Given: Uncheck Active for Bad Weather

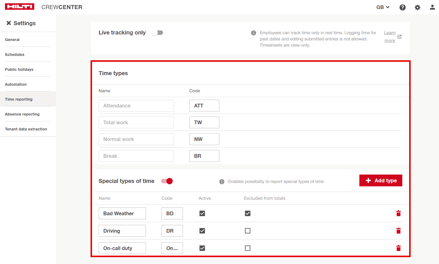Looking at the screenshot, I should pos(202,213).
